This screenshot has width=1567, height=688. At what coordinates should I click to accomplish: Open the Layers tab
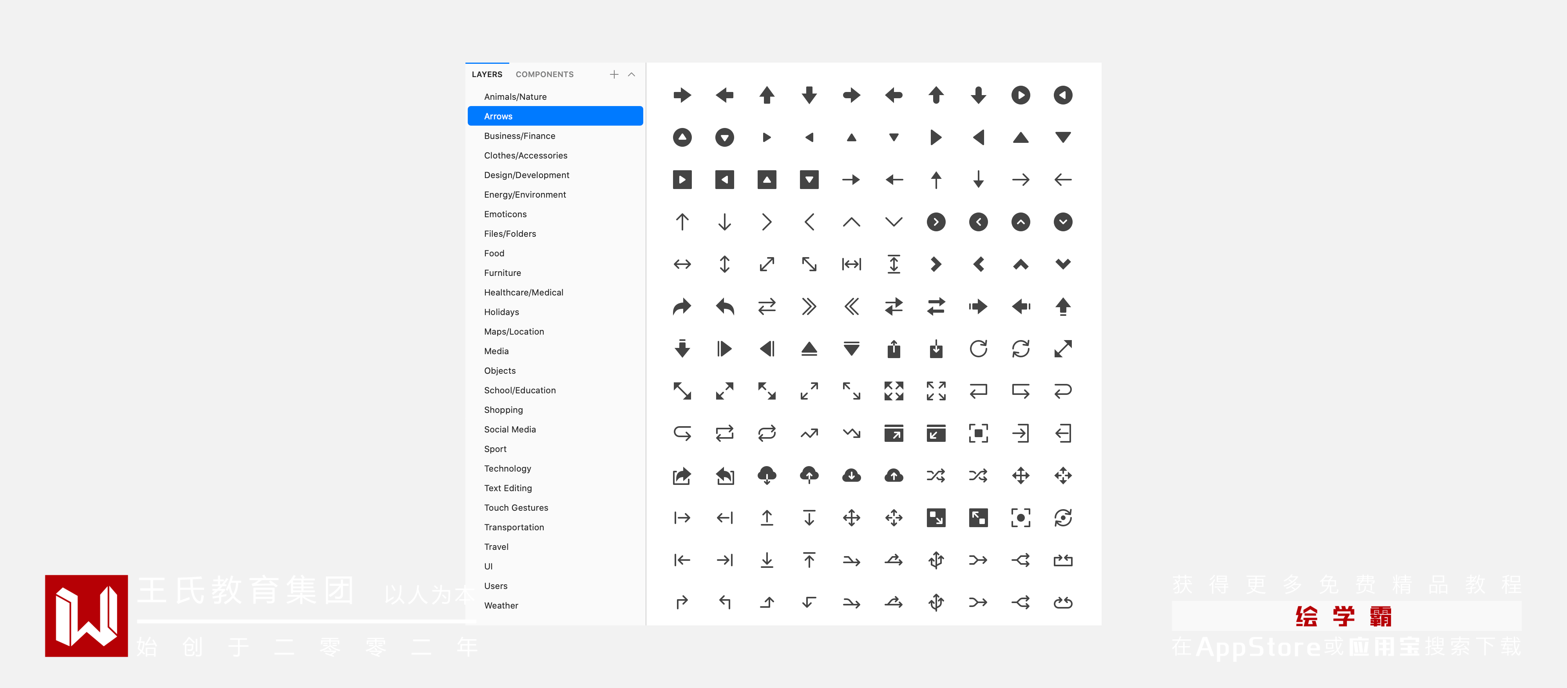tap(487, 74)
